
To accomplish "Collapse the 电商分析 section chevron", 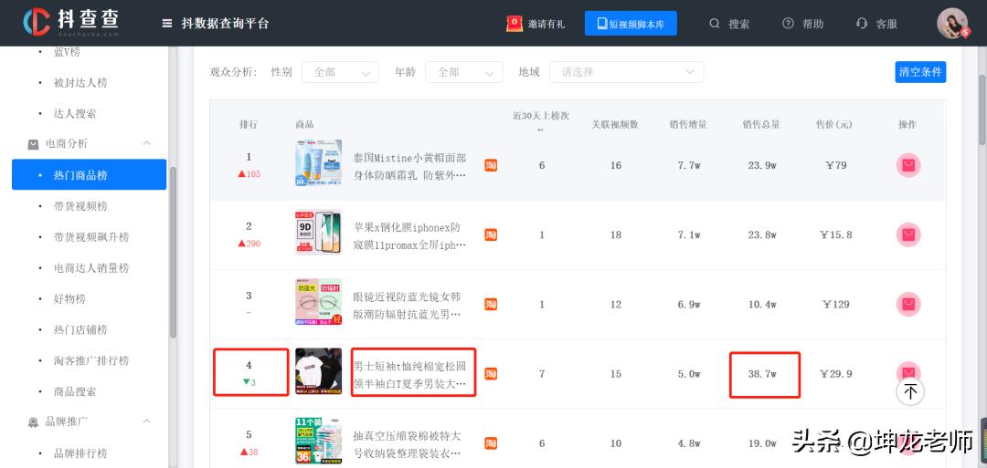I will tap(146, 144).
